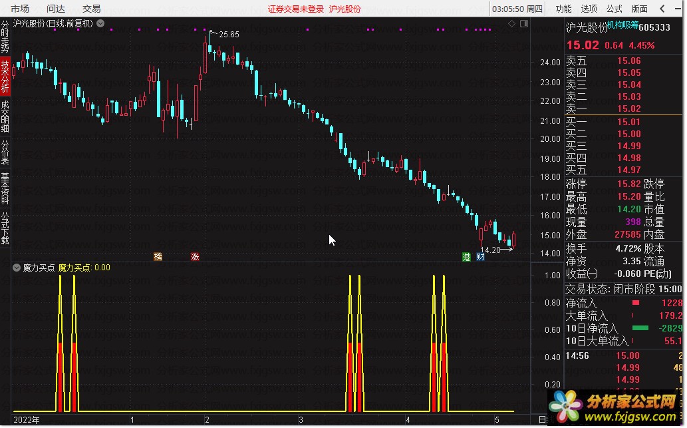This screenshot has width=687, height=428.
Task: Click the 14:56 tick trade row
Action: pyautogui.click(x=624, y=355)
